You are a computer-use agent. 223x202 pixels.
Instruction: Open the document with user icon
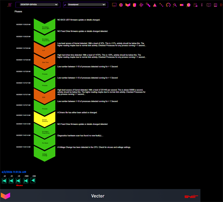point(195,5)
